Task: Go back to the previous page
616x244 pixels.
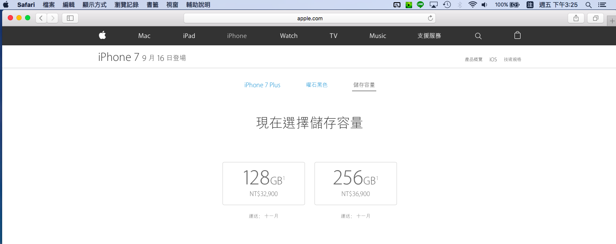Action: tap(41, 18)
